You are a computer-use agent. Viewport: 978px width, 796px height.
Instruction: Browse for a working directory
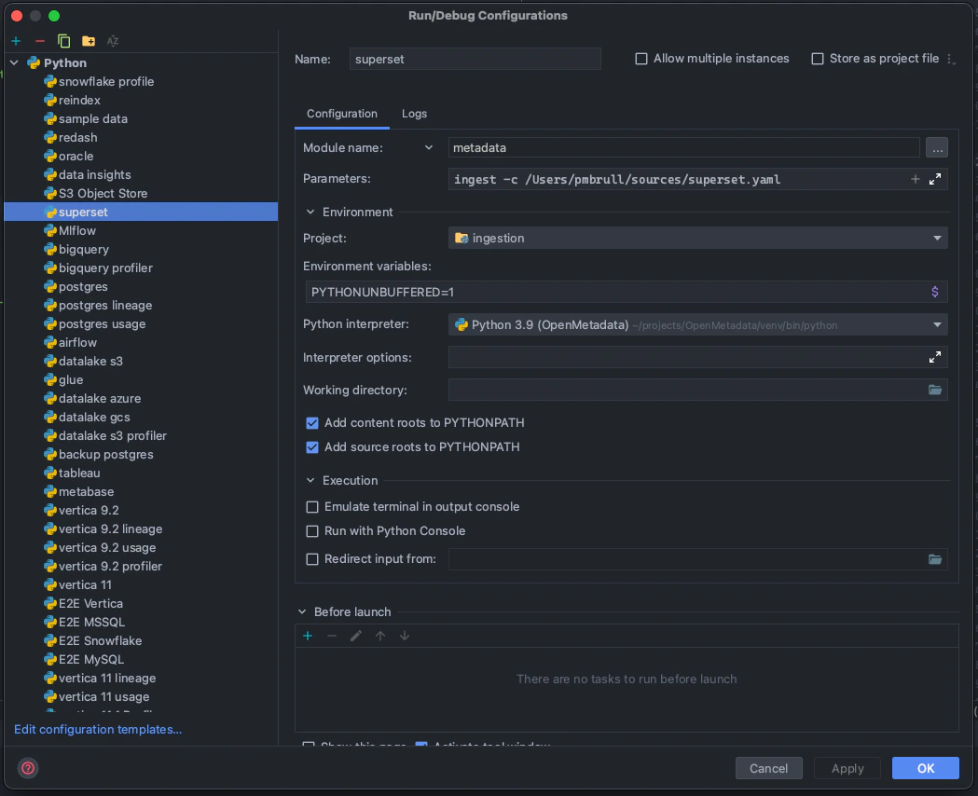point(934,390)
